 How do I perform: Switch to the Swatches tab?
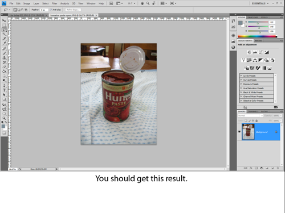click(253, 17)
